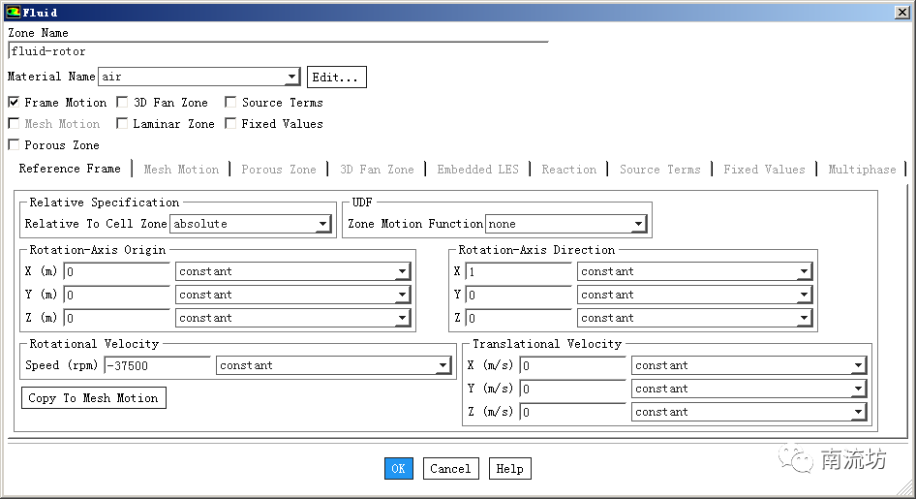Uncheck the Frame Motion checkbox
Viewport: 916px width, 499px height.
(14, 102)
